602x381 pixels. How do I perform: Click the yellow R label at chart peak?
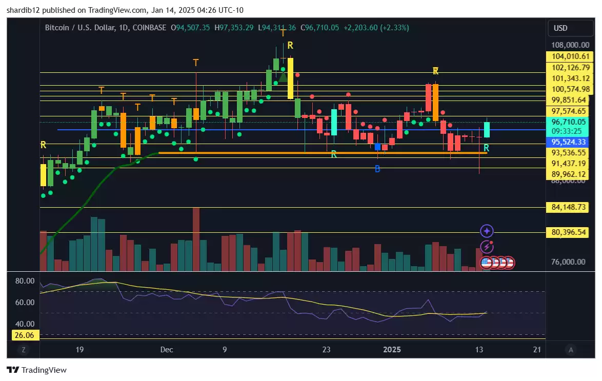tap(290, 45)
